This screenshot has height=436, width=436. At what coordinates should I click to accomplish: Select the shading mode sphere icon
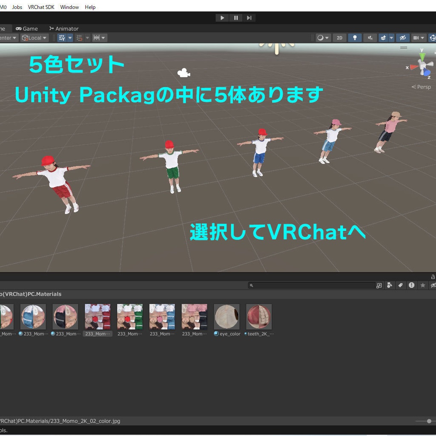[x=320, y=38]
